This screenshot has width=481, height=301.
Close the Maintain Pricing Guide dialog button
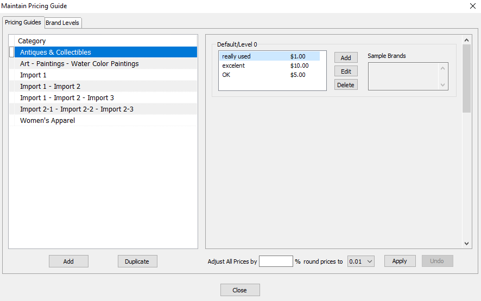pos(240,290)
